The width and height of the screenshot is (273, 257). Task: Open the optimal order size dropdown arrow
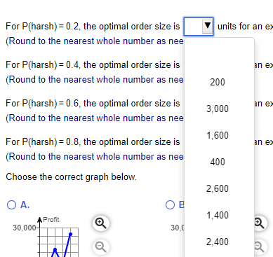tap(207, 26)
